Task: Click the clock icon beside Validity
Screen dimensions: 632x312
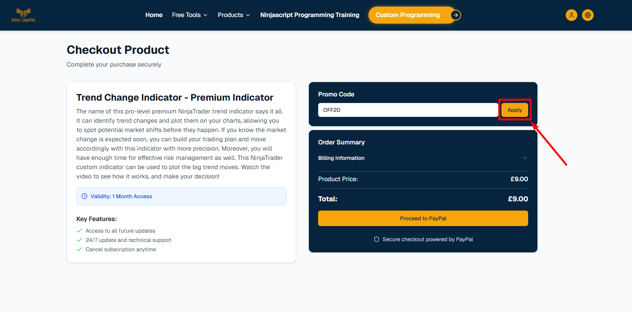Action: (x=84, y=196)
